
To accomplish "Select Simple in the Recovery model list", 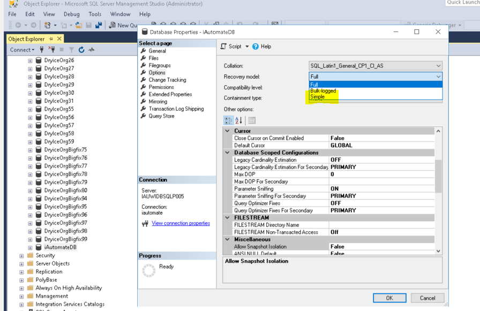I will [317, 97].
